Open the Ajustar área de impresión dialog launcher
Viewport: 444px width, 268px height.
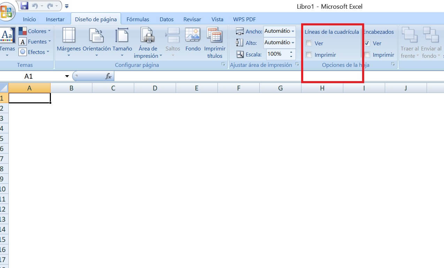pos(297,64)
